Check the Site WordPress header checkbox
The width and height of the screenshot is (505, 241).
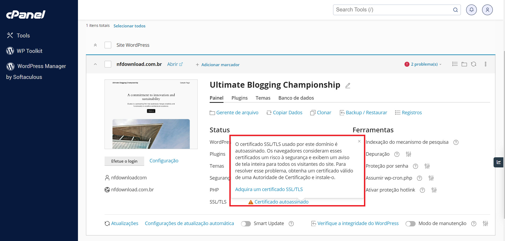pyautogui.click(x=108, y=45)
